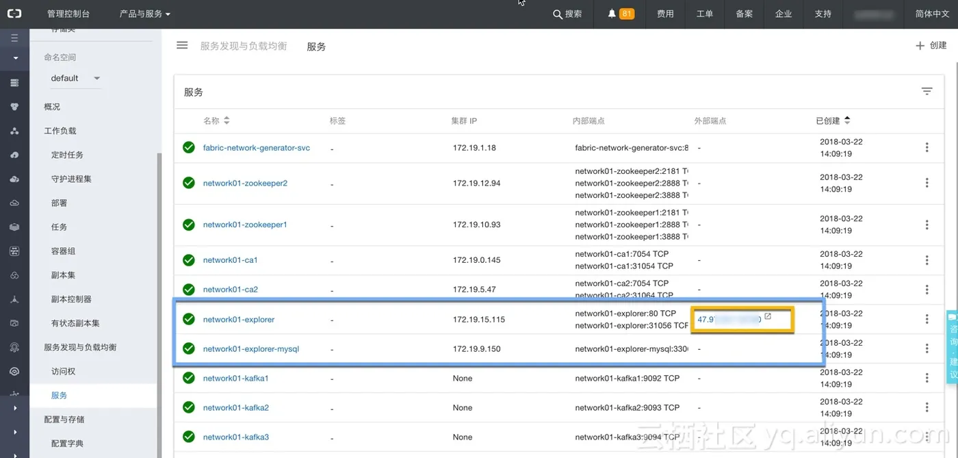Viewport: 958px width, 458px height.
Task: Click the Alibaba Cloud logo icon
Action: point(14,14)
